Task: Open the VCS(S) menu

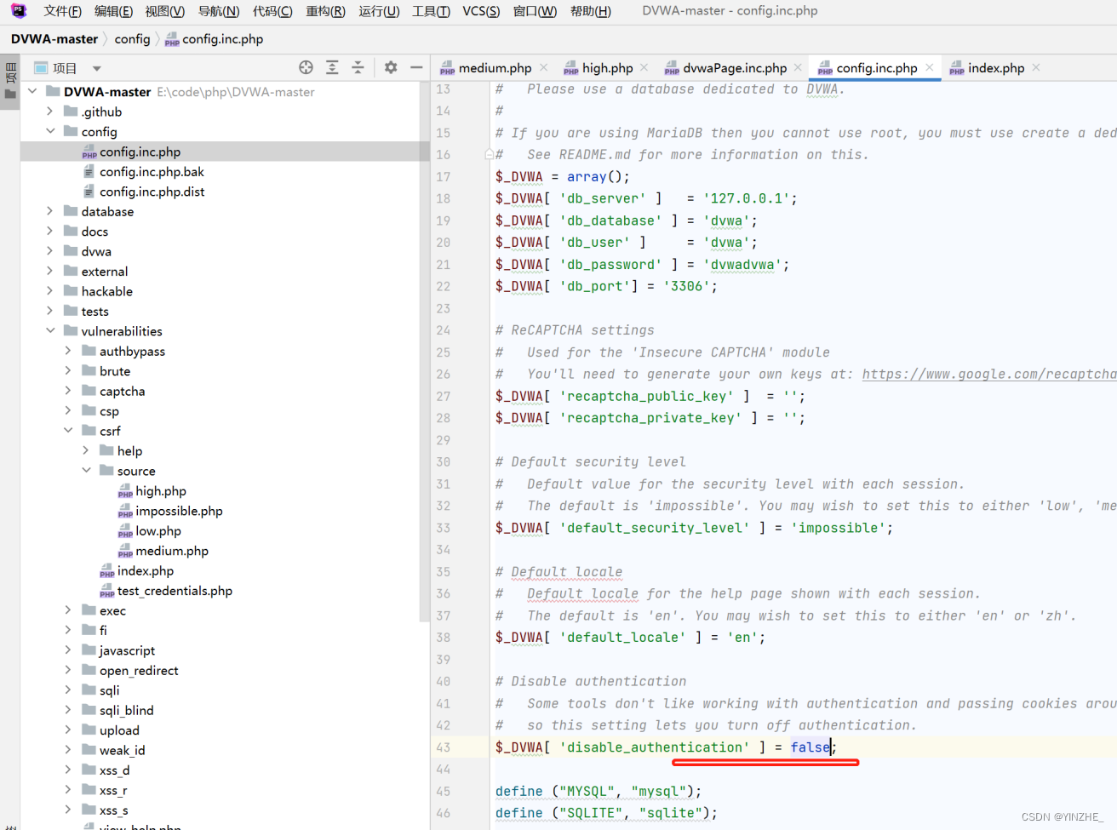Action: pos(481,11)
